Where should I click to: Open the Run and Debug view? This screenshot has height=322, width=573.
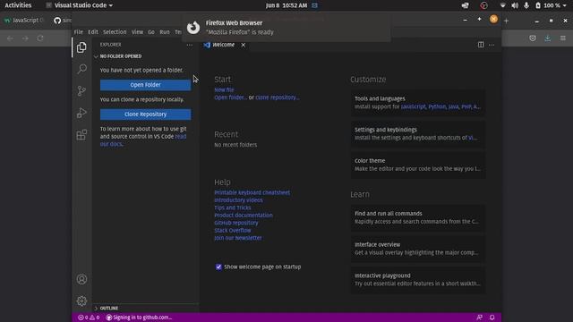(x=81, y=113)
